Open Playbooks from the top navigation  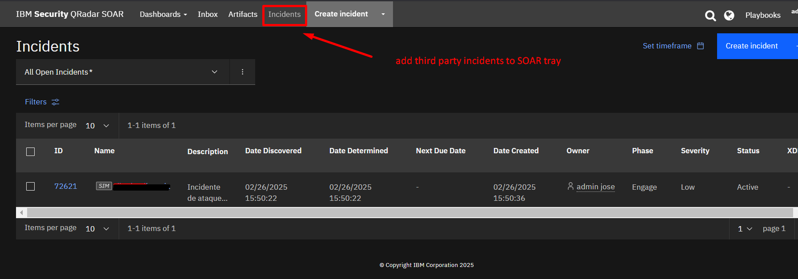coord(763,15)
